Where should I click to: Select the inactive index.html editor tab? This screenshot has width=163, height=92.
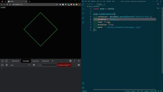(x=90, y=4)
